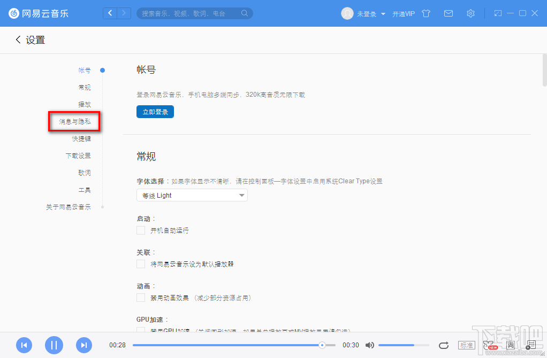
Task: Open the settings gear icon
Action: 470,13
